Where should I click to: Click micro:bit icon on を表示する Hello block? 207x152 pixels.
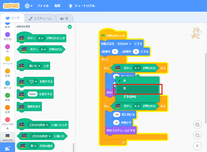(x=21, y=94)
